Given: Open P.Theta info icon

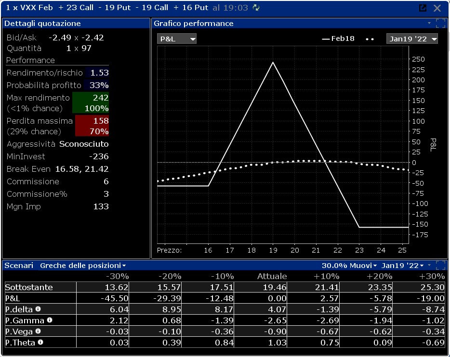Looking at the screenshot, I should (x=40, y=342).
